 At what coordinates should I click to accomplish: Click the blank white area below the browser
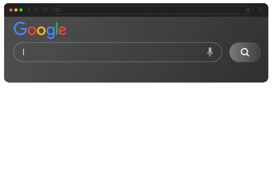coord(136,135)
